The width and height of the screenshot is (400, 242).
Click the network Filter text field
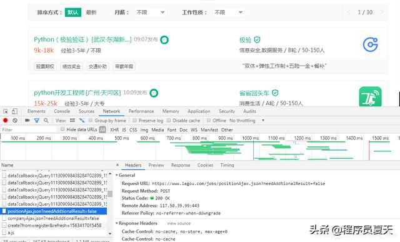point(29,129)
